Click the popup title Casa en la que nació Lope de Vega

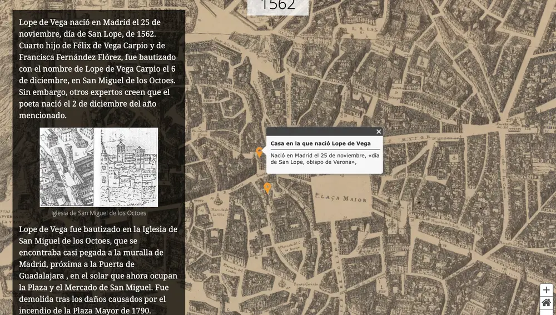point(321,143)
